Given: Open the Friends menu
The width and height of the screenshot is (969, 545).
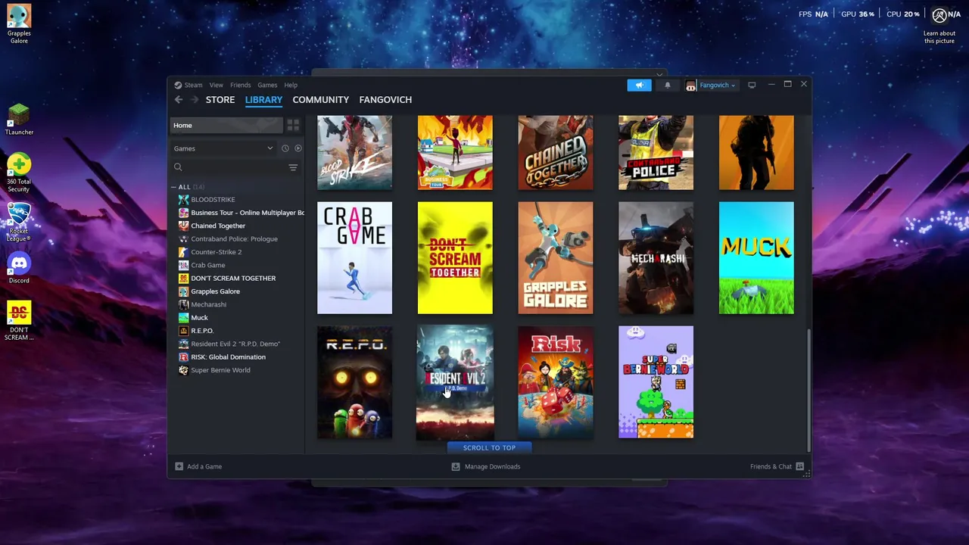Looking at the screenshot, I should [x=240, y=85].
